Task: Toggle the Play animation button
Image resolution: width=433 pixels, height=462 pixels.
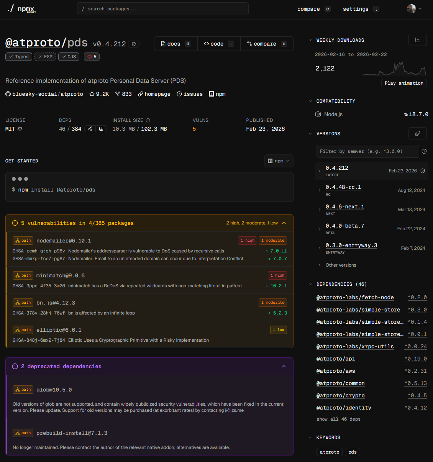Action: (404, 83)
